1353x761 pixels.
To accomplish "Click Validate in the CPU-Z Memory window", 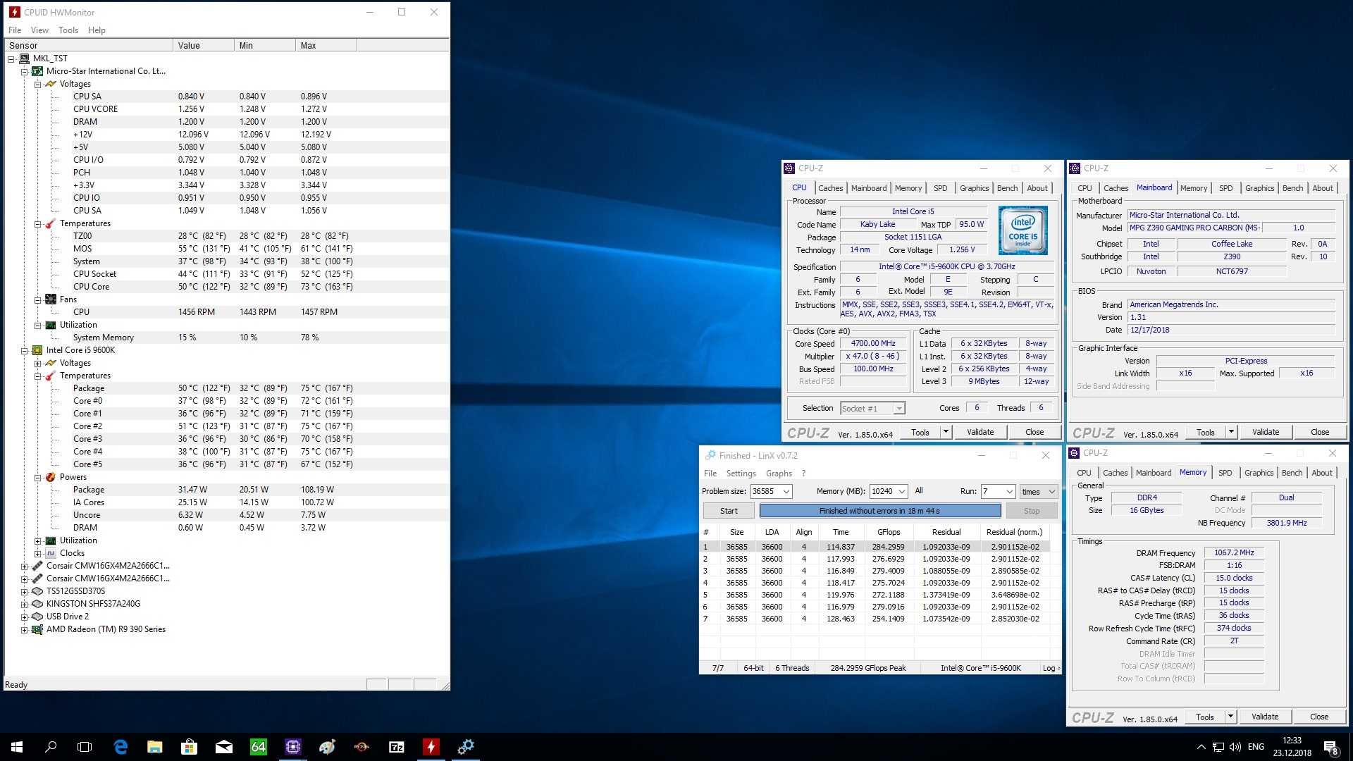I will pos(1264,717).
